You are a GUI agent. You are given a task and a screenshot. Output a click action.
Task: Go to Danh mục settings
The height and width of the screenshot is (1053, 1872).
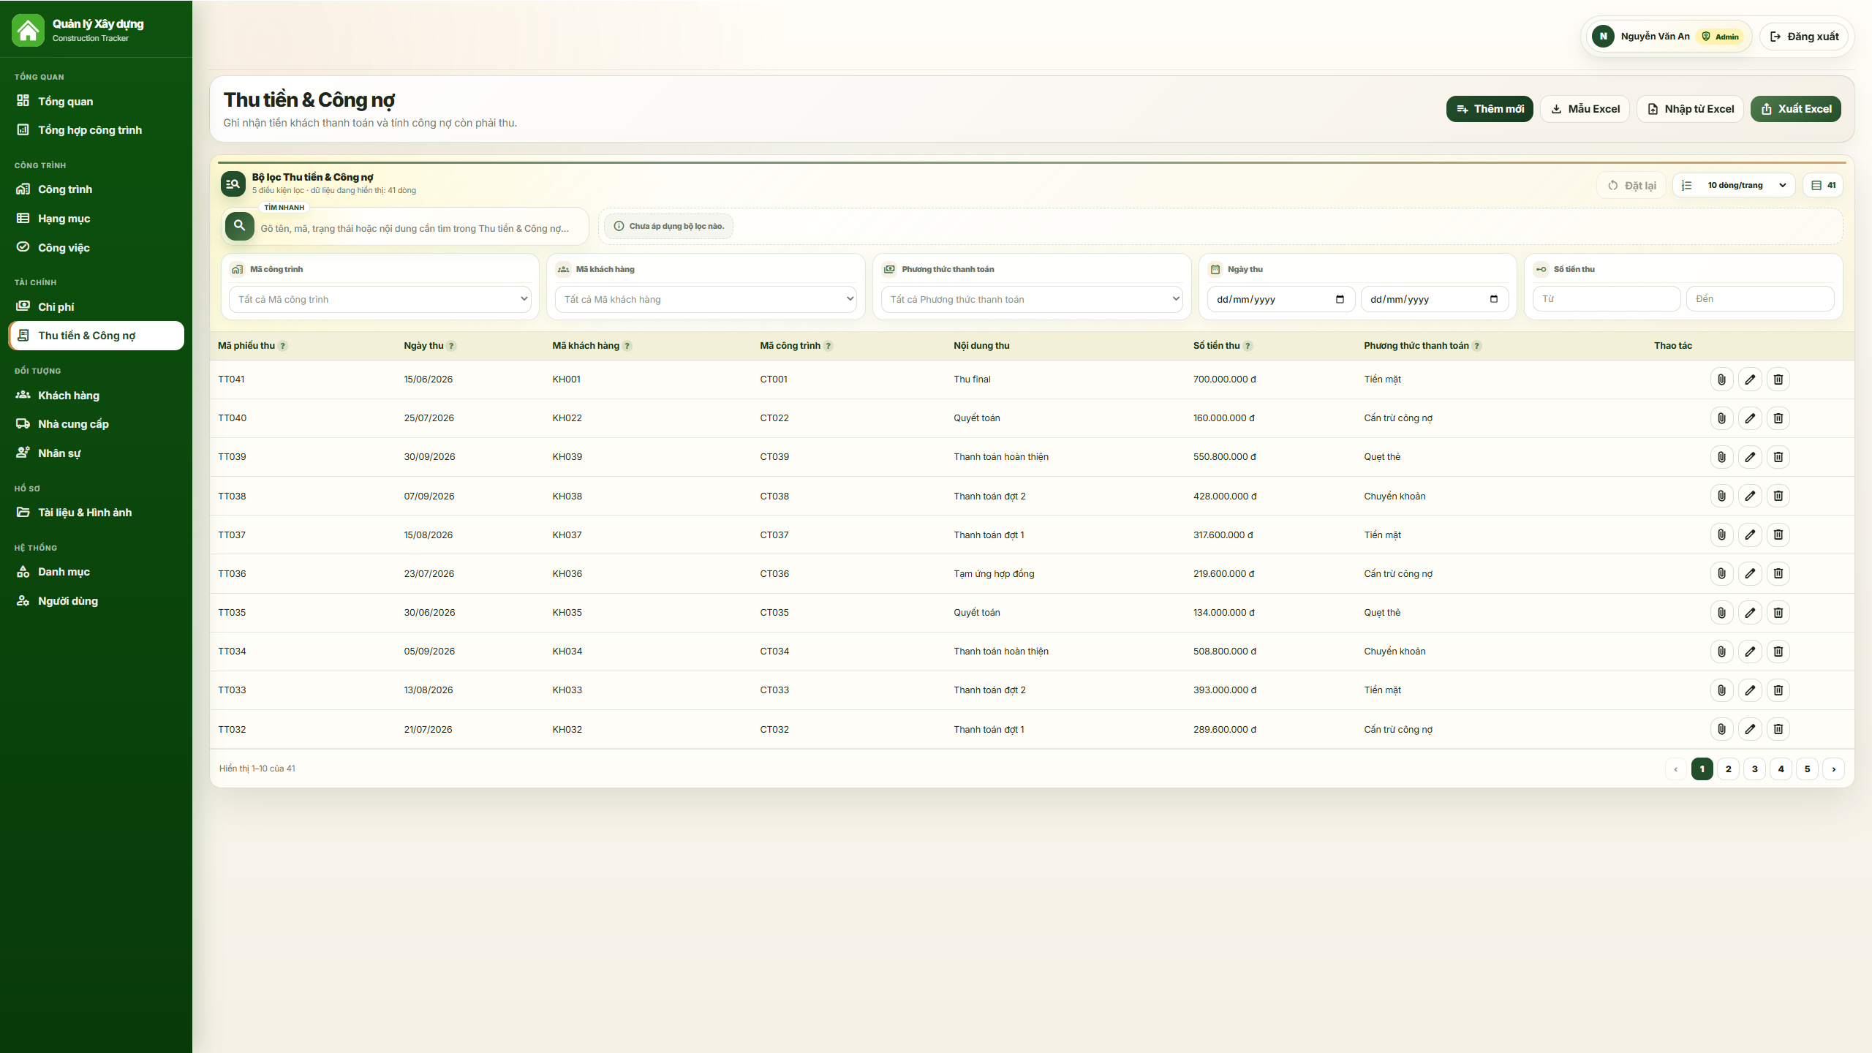(x=96, y=572)
